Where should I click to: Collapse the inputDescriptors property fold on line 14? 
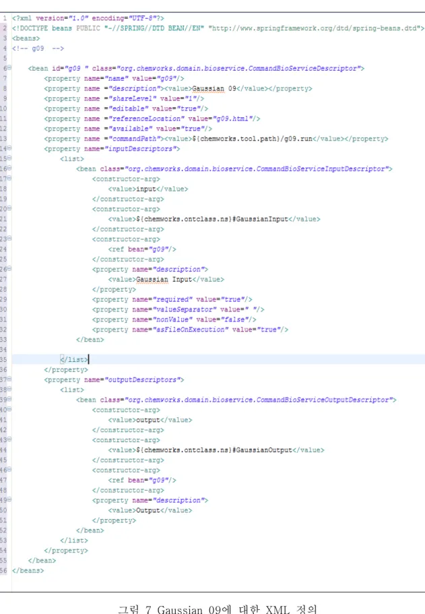click(x=9, y=148)
